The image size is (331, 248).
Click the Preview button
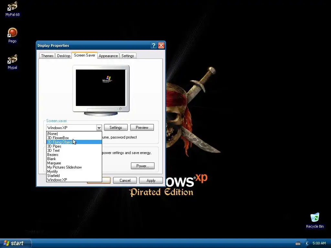pyautogui.click(x=142, y=127)
